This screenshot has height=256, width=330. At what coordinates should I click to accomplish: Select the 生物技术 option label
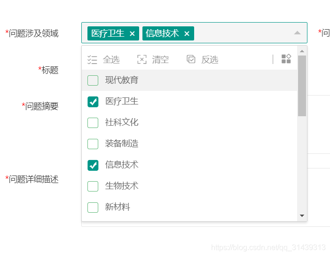tap(122, 186)
